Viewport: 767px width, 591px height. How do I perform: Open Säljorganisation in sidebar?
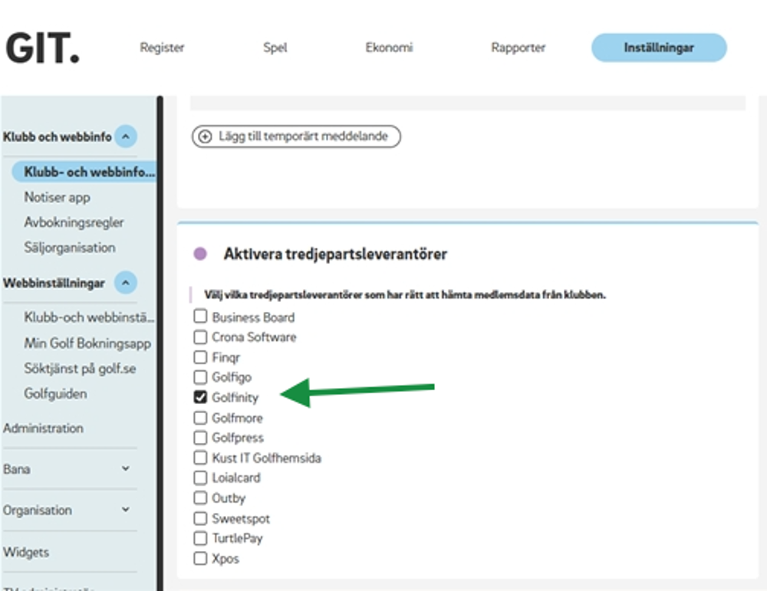pyautogui.click(x=70, y=248)
